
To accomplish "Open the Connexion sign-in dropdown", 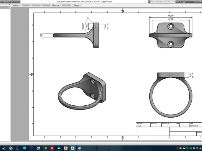I will [x=190, y=2].
